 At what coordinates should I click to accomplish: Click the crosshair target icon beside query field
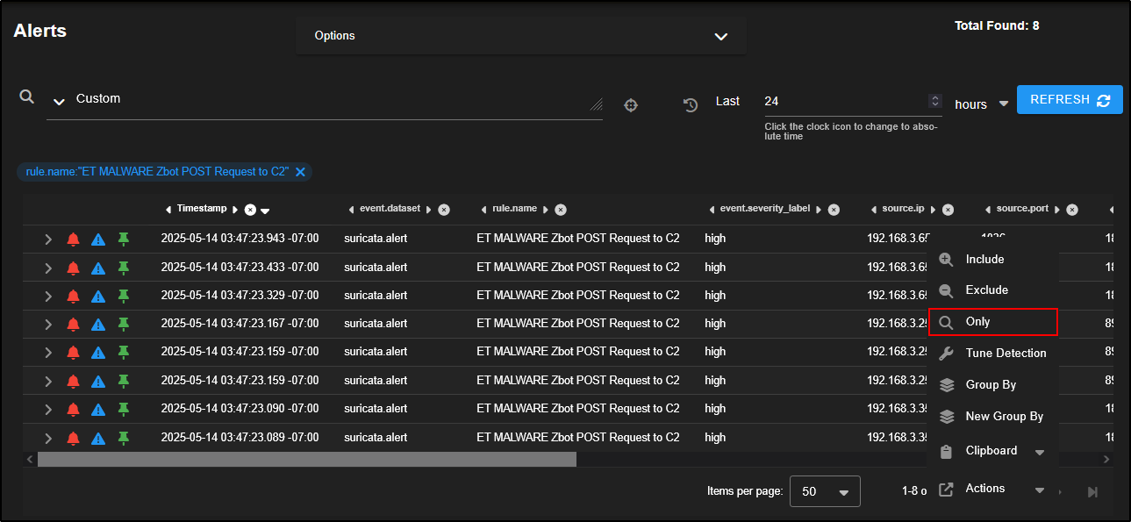630,105
